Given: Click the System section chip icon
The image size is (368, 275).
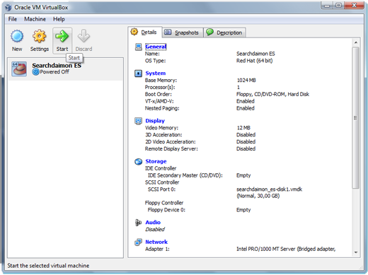Looking at the screenshot, I should [x=138, y=74].
